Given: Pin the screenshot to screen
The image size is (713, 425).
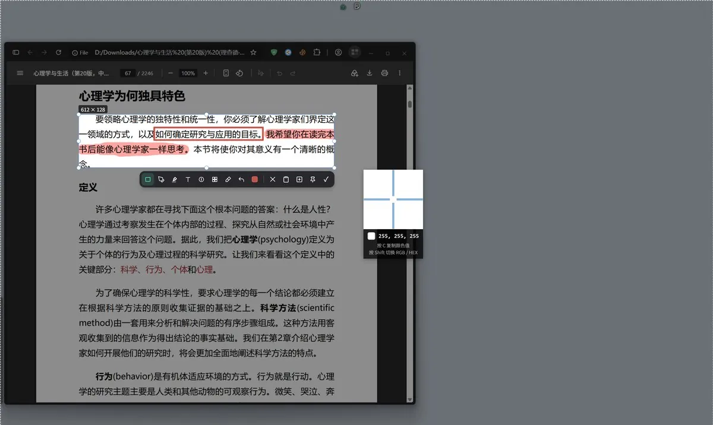Looking at the screenshot, I should tap(313, 179).
